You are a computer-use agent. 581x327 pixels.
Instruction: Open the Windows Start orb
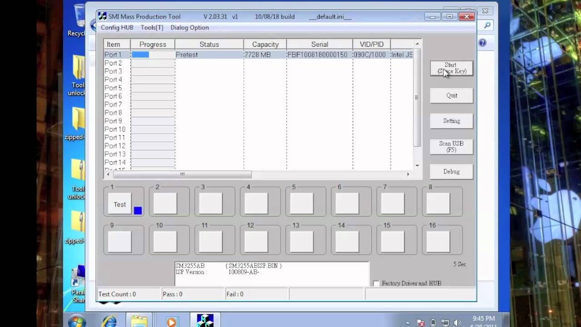[77, 322]
